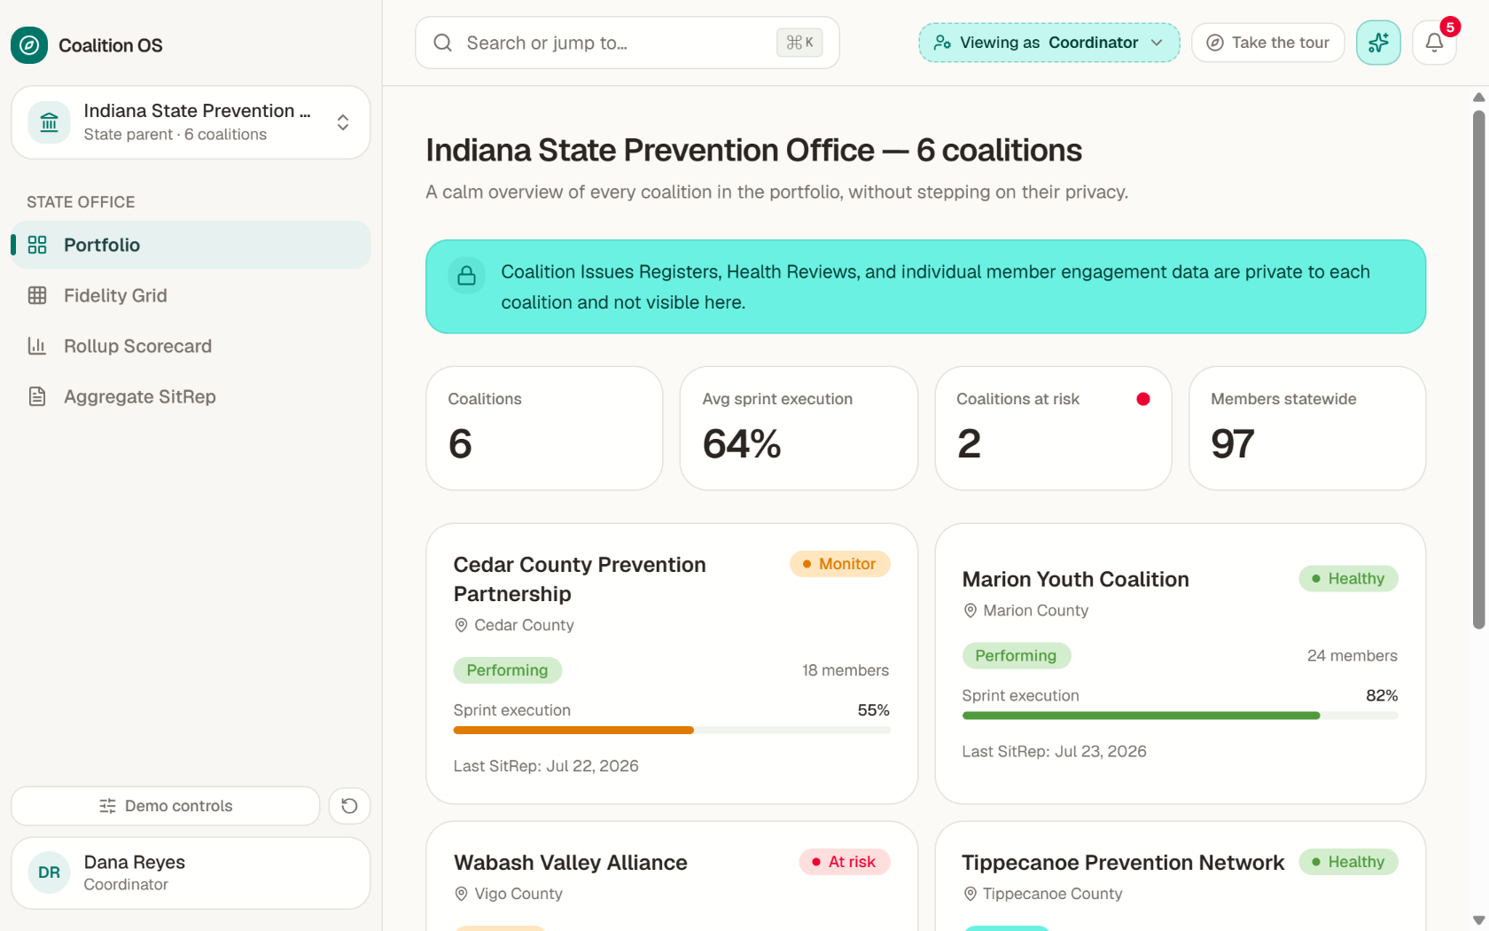The image size is (1489, 931).
Task: Click the Members statewide stat card
Action: click(x=1307, y=428)
